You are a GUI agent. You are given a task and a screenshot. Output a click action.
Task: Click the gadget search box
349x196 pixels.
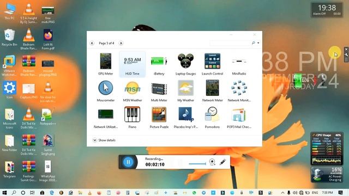(x=230, y=43)
